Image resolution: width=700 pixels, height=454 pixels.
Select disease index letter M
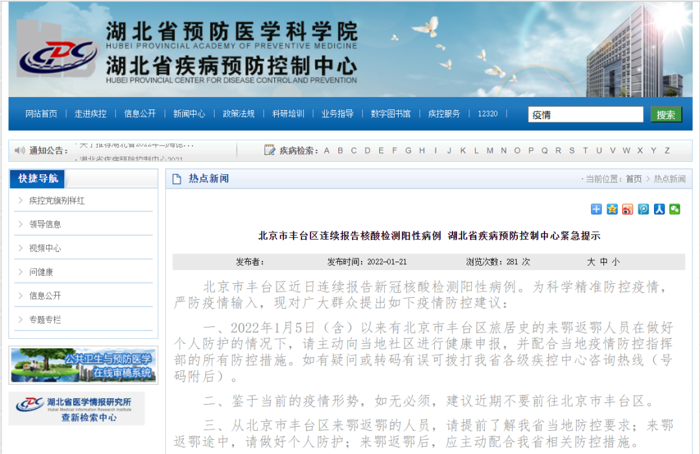490,151
